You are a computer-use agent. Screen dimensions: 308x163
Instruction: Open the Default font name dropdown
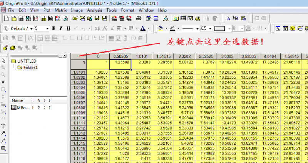click(x=32, y=28)
